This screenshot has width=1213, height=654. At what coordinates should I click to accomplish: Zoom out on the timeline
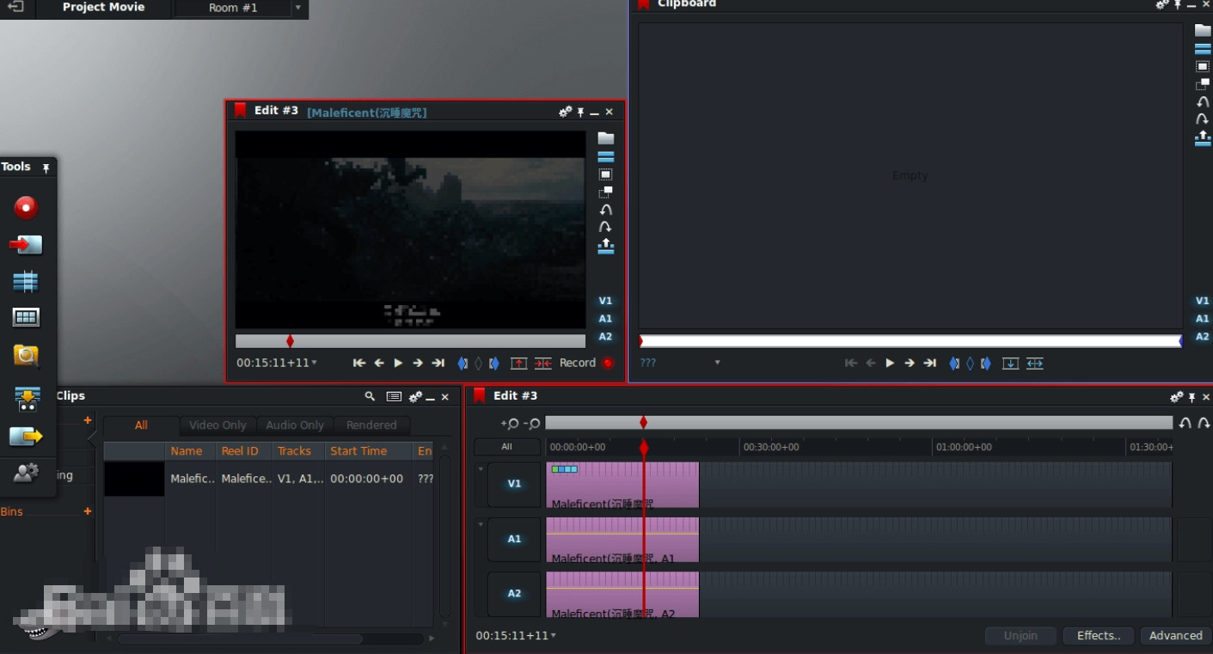click(532, 424)
